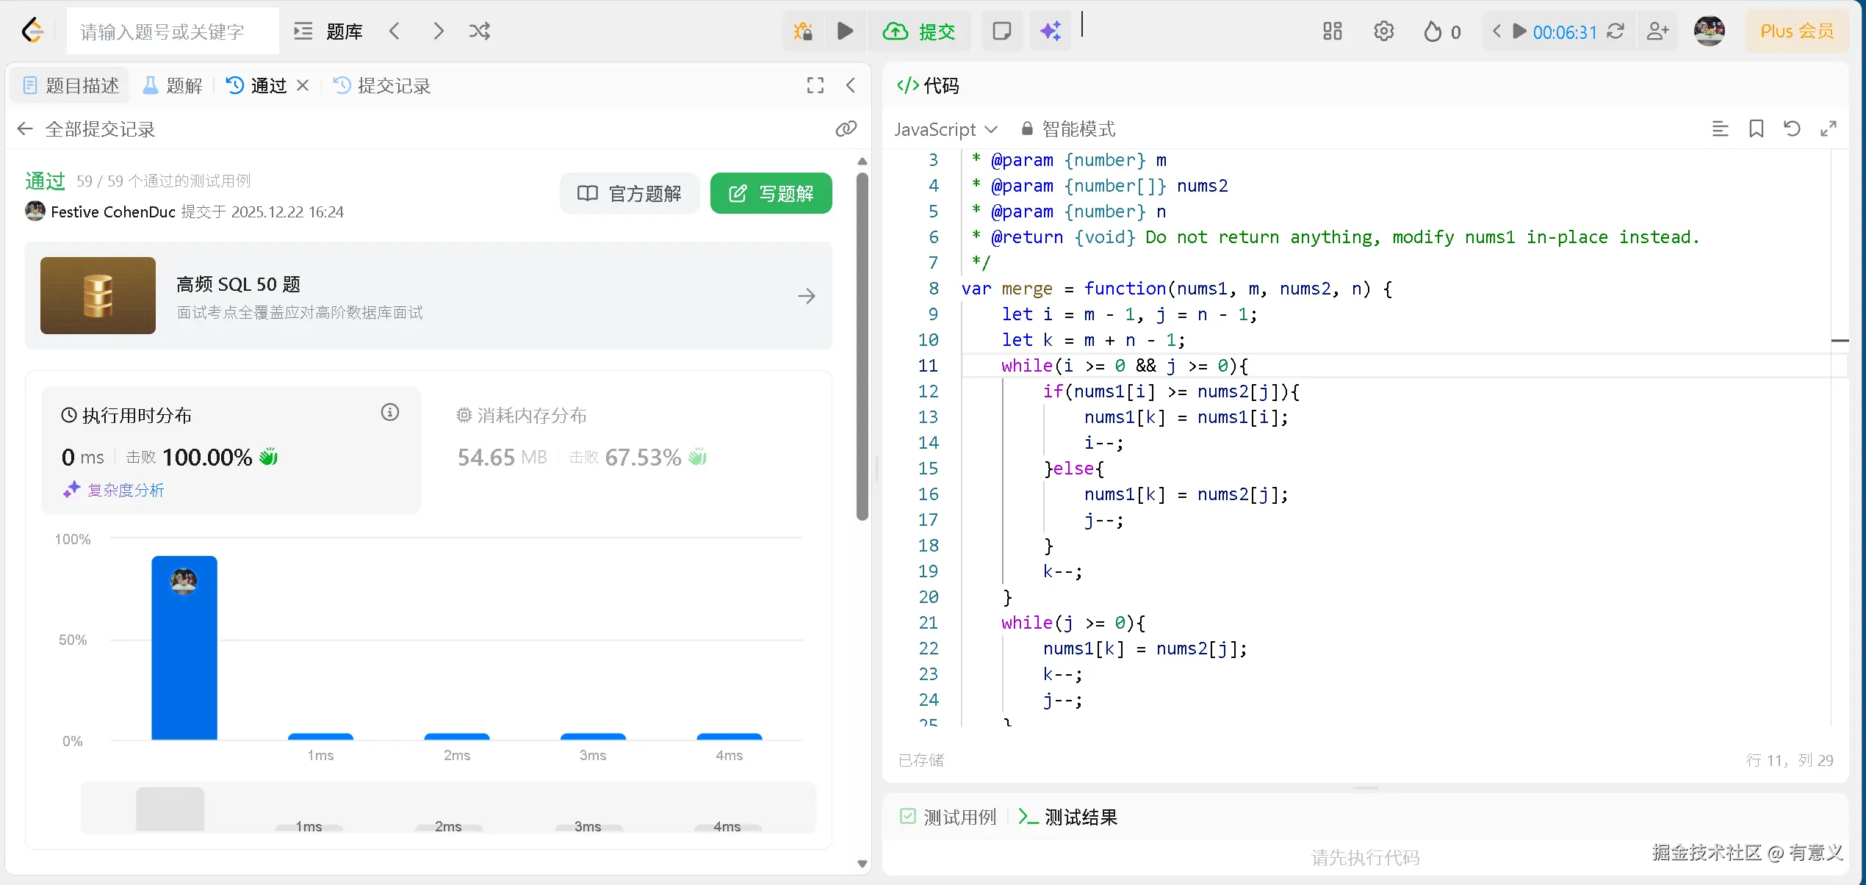Open the layout grid icon
Viewport: 1866px width, 885px height.
tap(1332, 32)
